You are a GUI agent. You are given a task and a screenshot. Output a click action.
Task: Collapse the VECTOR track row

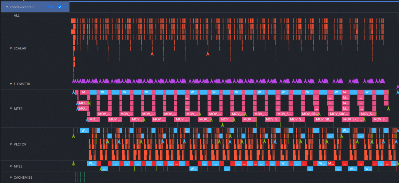[x=11, y=144]
